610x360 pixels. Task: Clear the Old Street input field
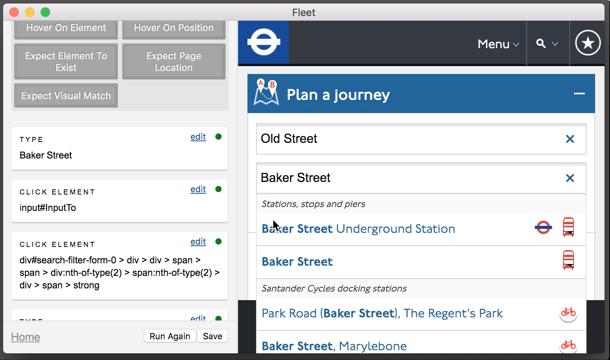(x=570, y=139)
